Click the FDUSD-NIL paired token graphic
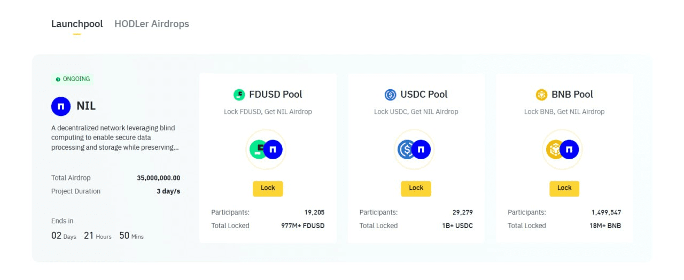Image resolution: width=684 pixels, height=280 pixels. coord(266,150)
